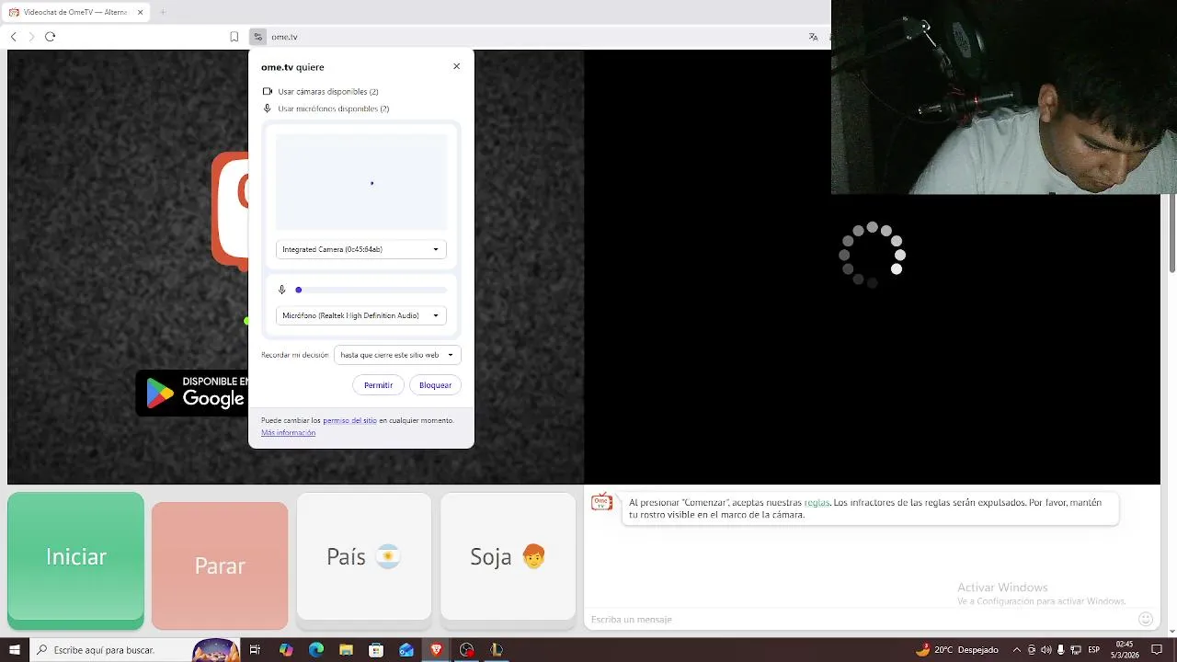Open the Micrófono Realtek device dropdown

click(x=361, y=315)
